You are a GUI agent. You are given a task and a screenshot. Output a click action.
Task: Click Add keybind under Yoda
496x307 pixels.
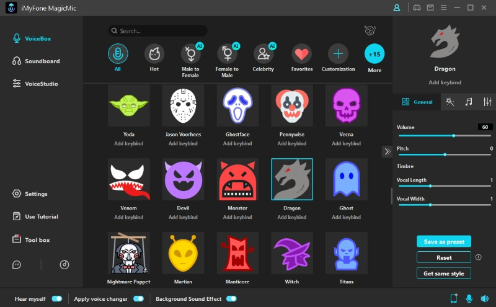(x=129, y=143)
